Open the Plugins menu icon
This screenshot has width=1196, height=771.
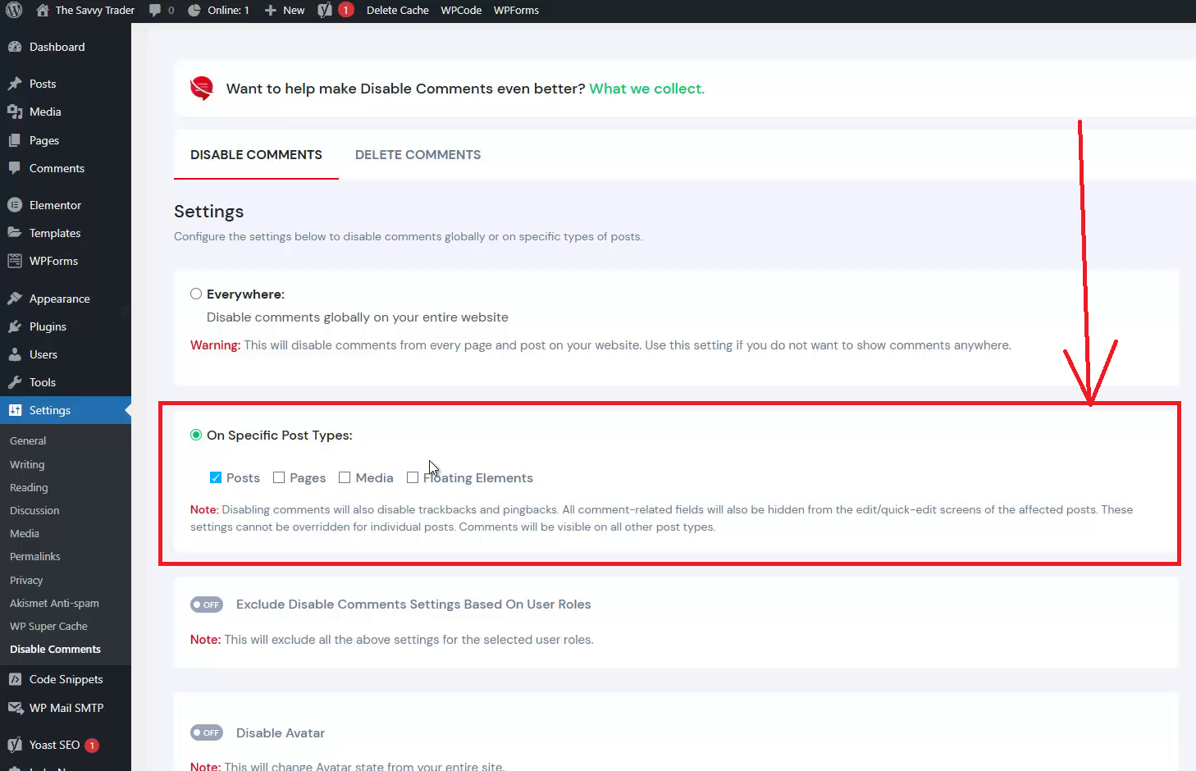point(15,326)
